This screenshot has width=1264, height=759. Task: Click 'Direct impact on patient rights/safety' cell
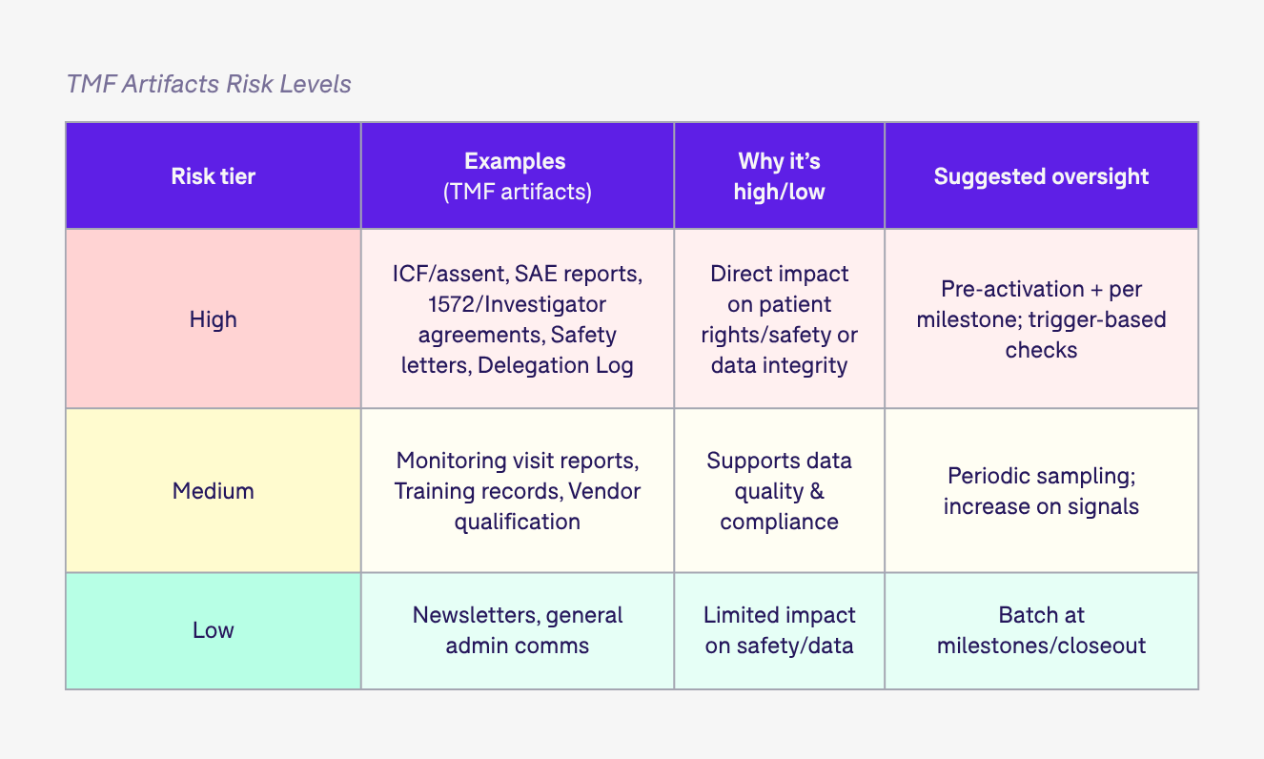pyautogui.click(x=780, y=318)
